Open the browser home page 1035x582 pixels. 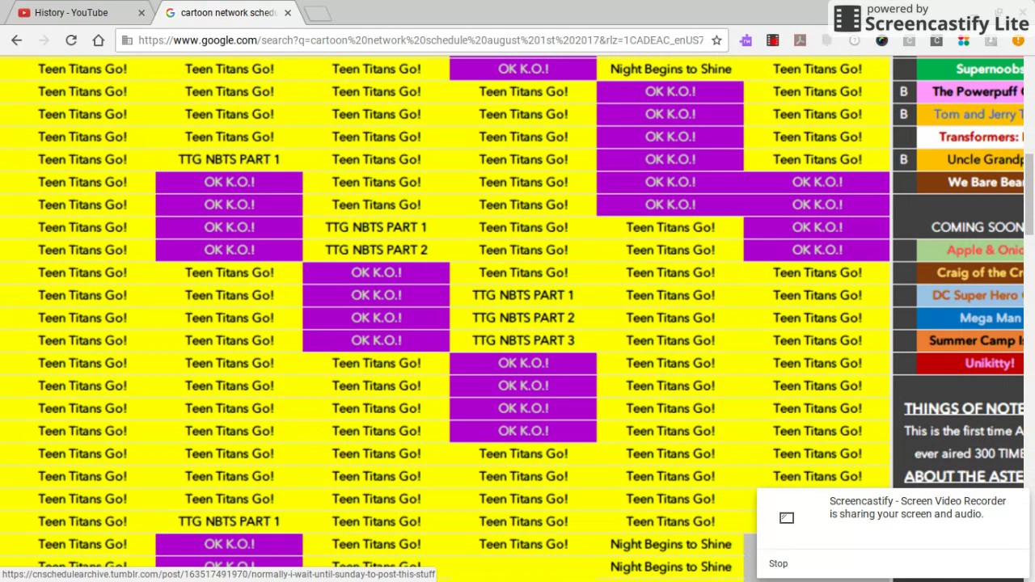click(99, 40)
